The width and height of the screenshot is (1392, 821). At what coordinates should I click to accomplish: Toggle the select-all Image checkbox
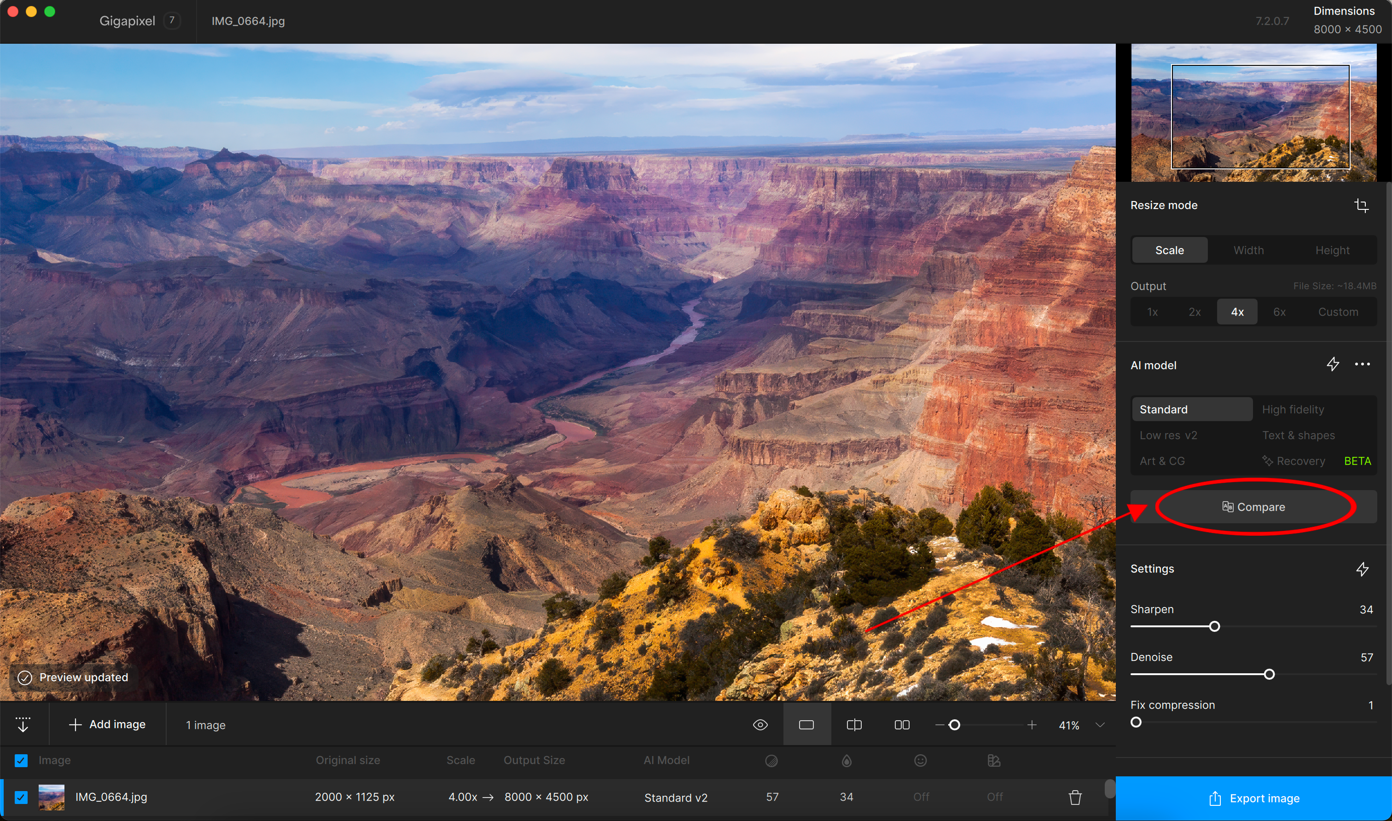click(x=21, y=761)
